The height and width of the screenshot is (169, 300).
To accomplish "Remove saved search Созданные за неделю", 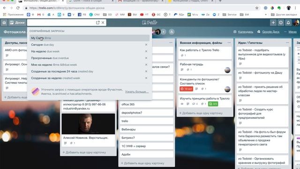I will point(146,78).
